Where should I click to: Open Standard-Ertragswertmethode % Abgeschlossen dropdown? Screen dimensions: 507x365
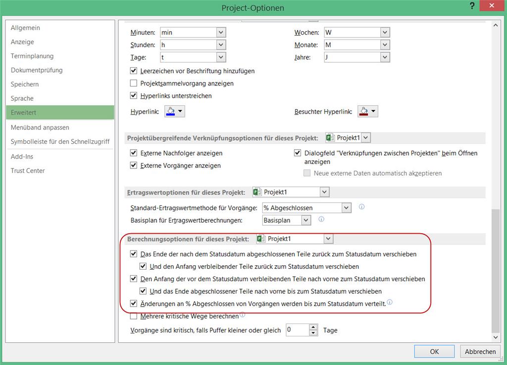coord(346,208)
